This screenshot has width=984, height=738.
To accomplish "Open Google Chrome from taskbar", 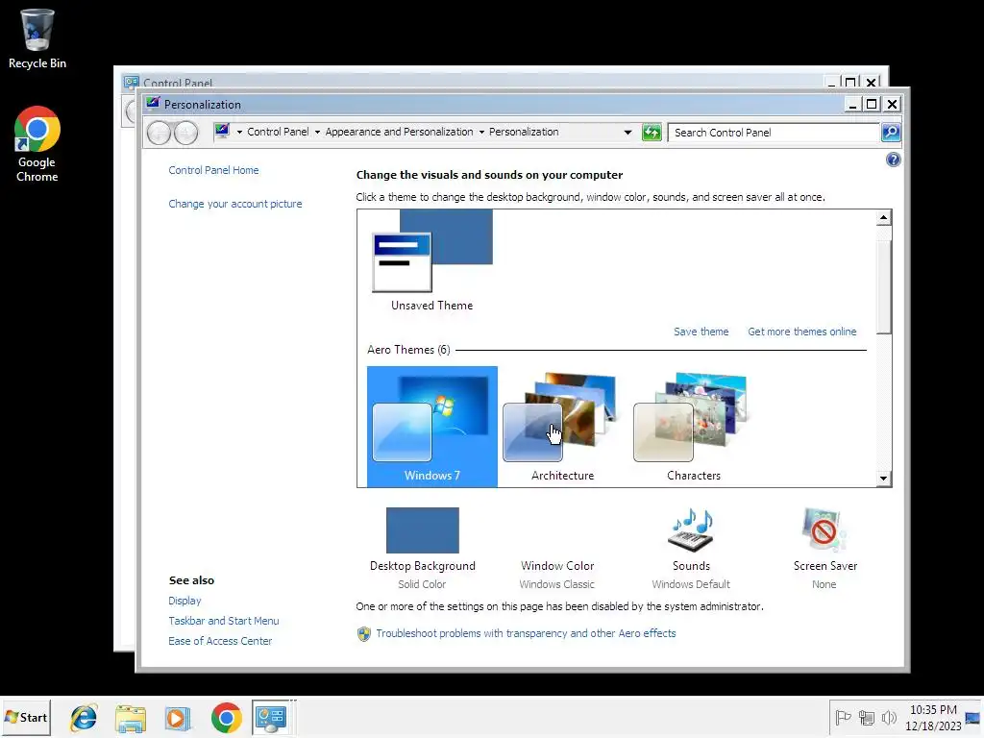I will coord(226,718).
